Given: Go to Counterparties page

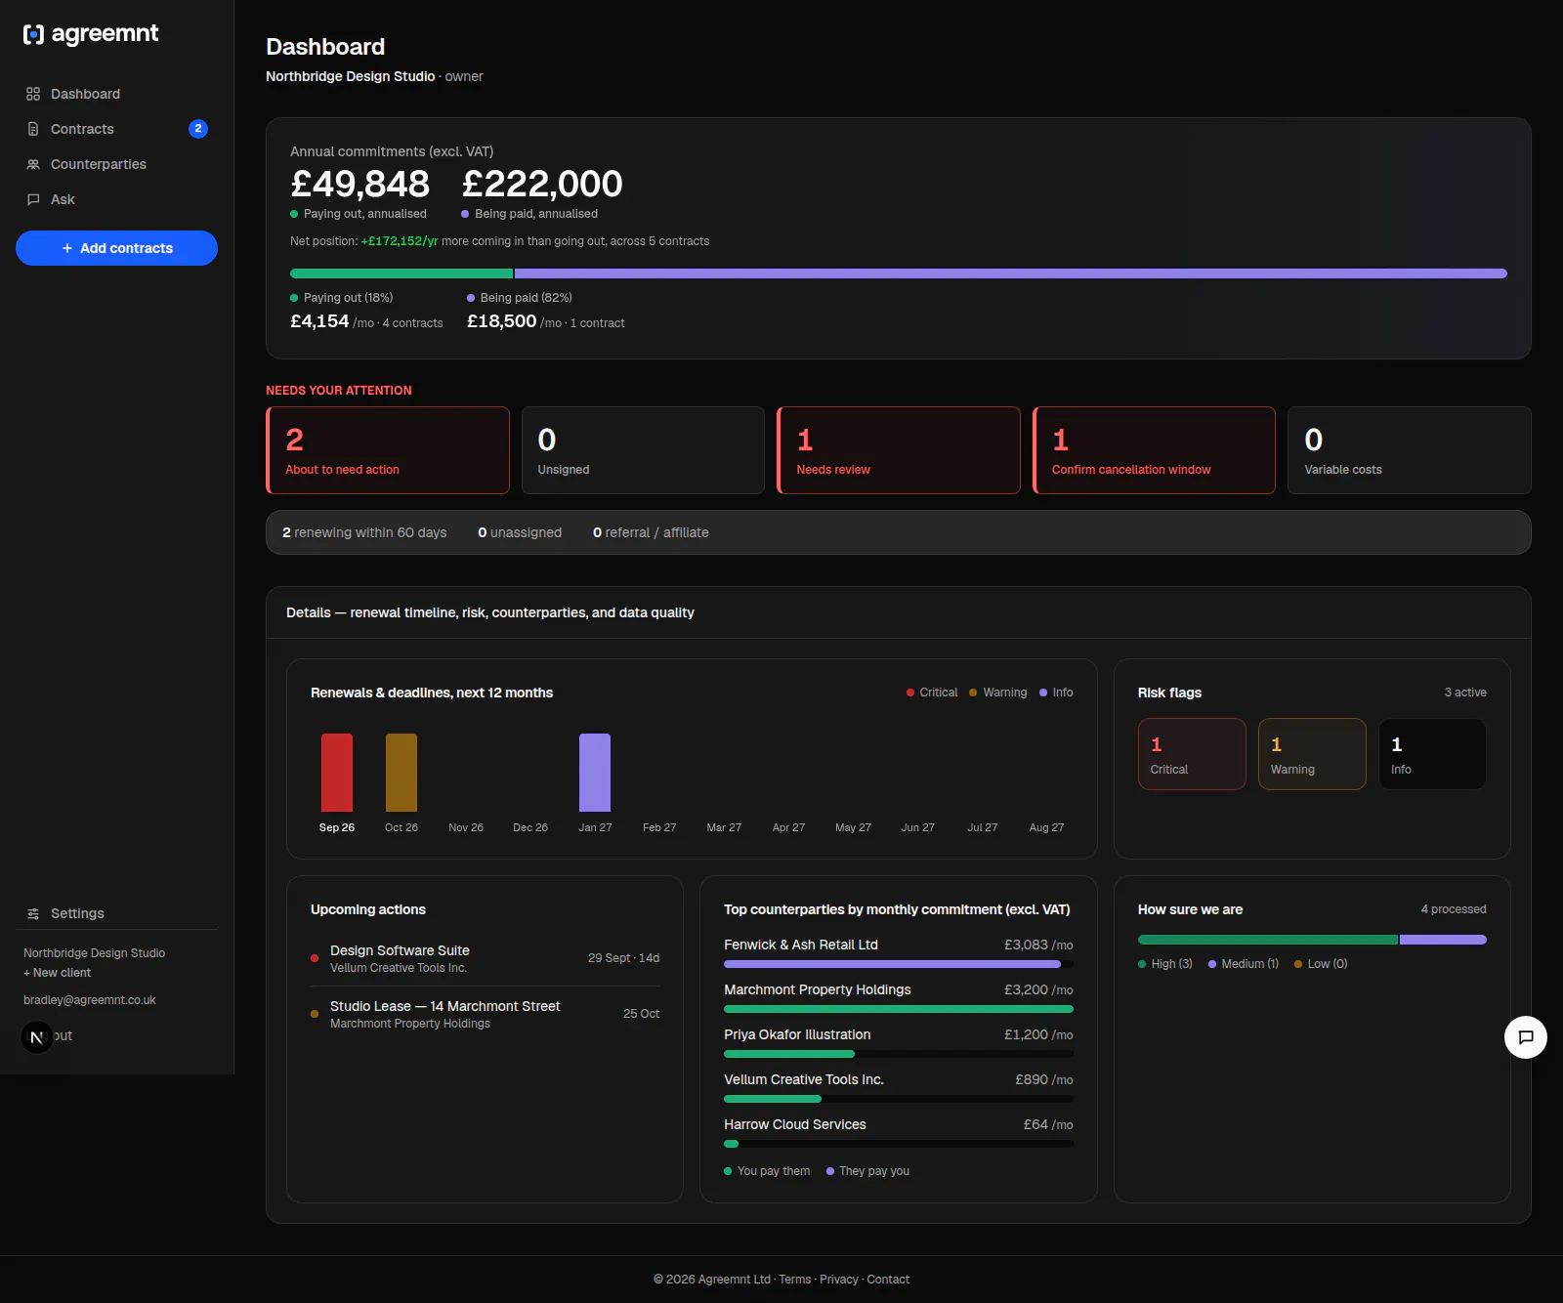Looking at the screenshot, I should click(x=116, y=164).
